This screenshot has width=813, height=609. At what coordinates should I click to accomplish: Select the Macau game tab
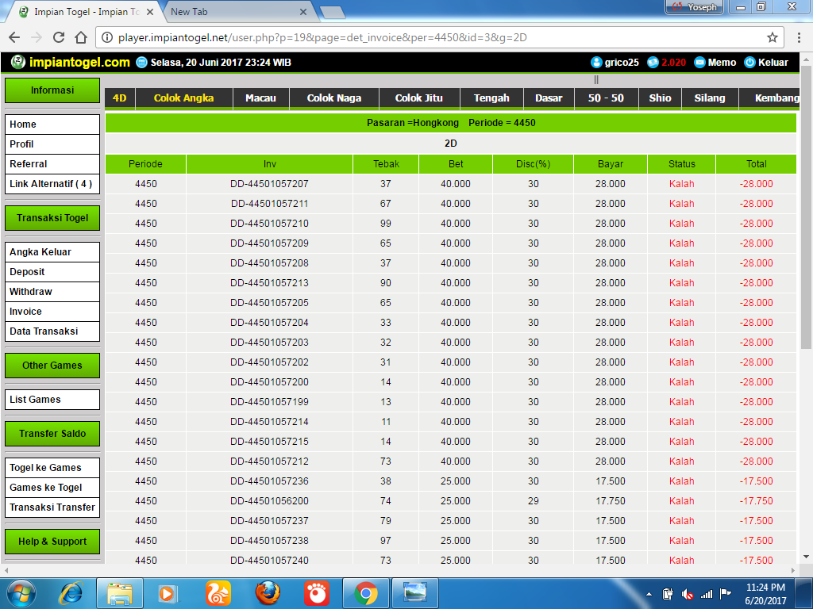(260, 98)
